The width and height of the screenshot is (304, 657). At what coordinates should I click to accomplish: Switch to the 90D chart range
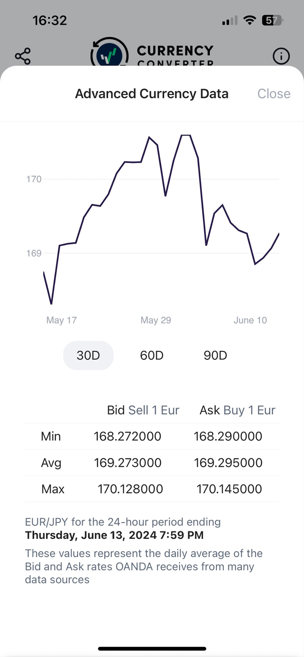pos(215,355)
